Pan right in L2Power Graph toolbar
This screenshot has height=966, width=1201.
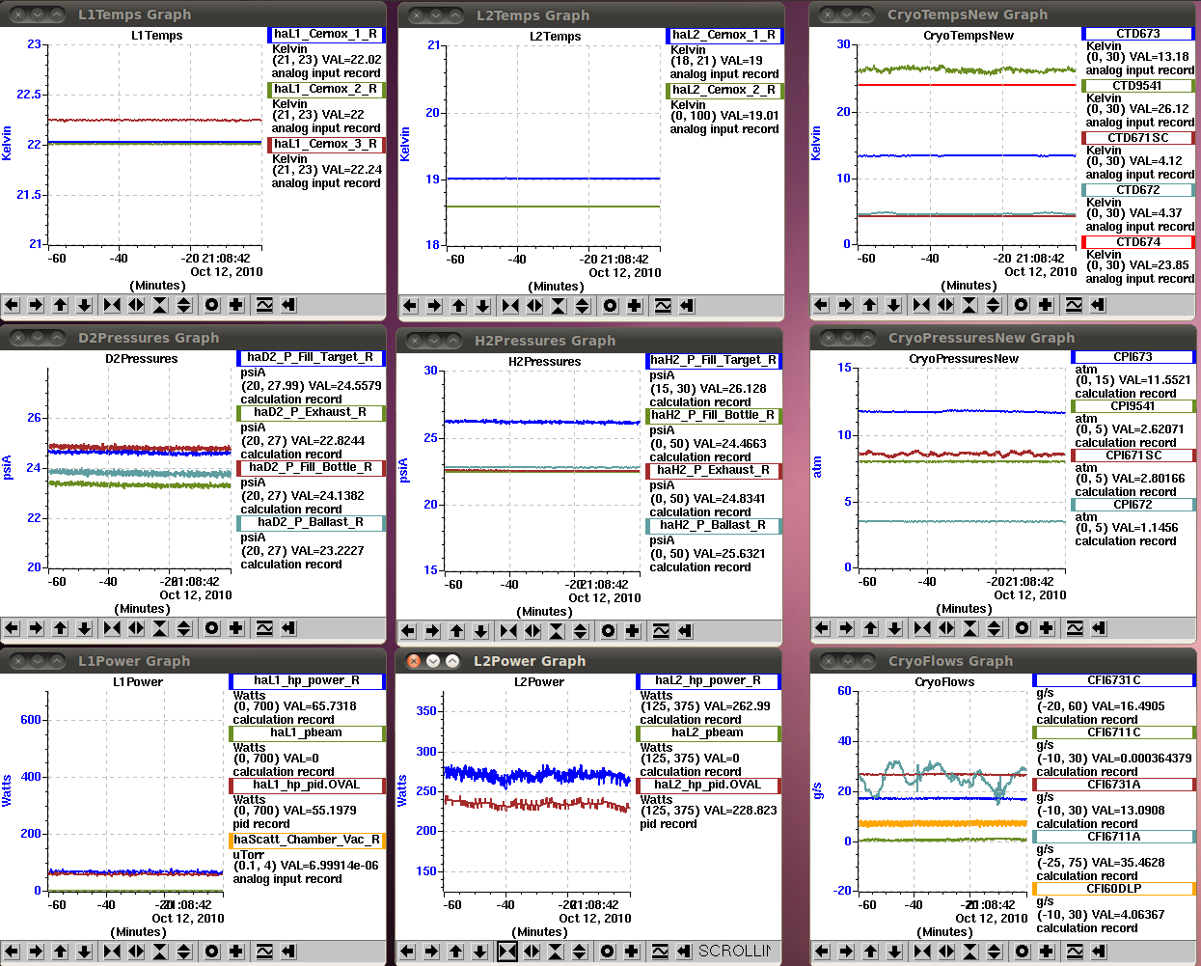tap(431, 952)
